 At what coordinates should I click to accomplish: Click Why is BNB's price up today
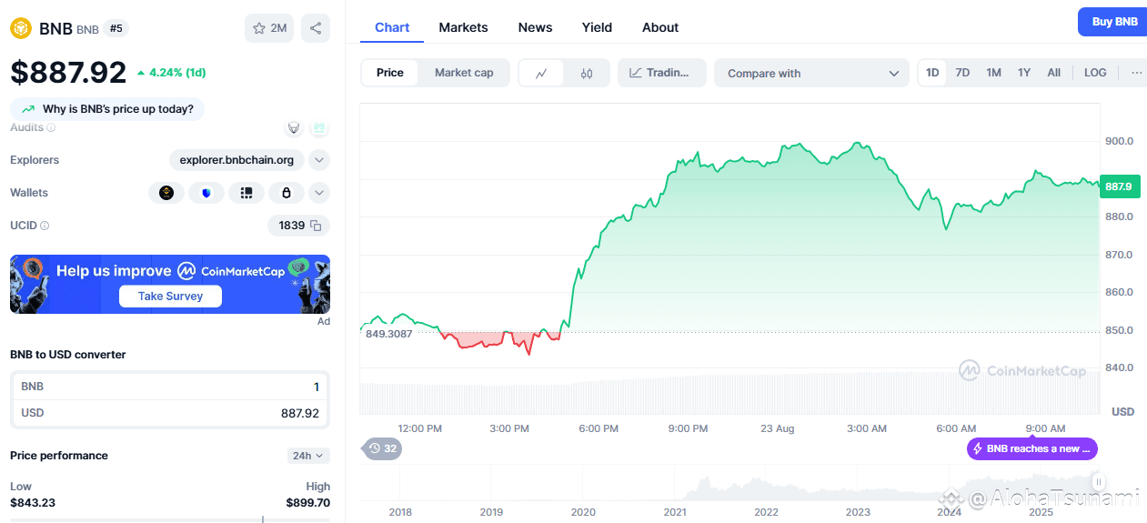point(107,109)
